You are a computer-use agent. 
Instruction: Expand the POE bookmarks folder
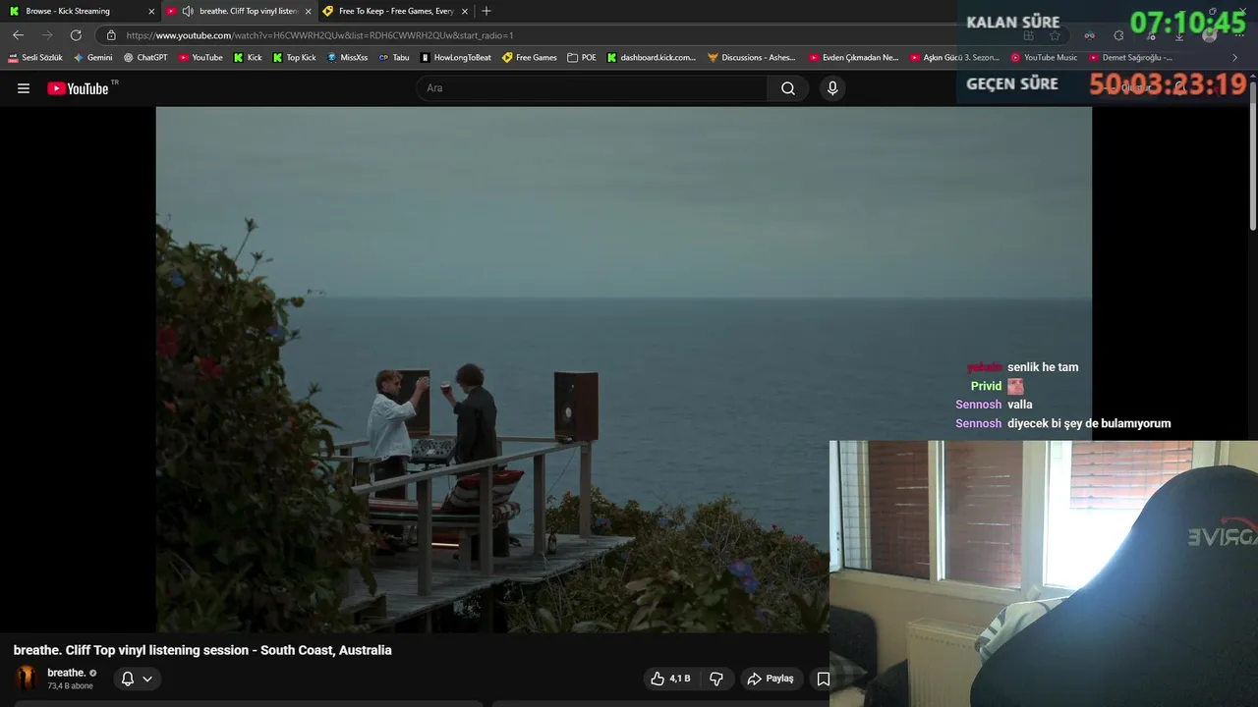(x=582, y=58)
